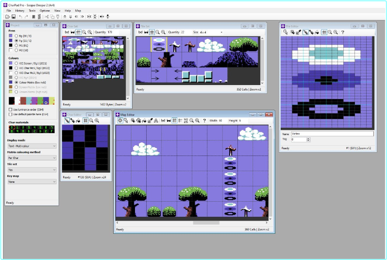This screenshot has height=260, width=387.
Task: Open the History menu
Action: 20,11
